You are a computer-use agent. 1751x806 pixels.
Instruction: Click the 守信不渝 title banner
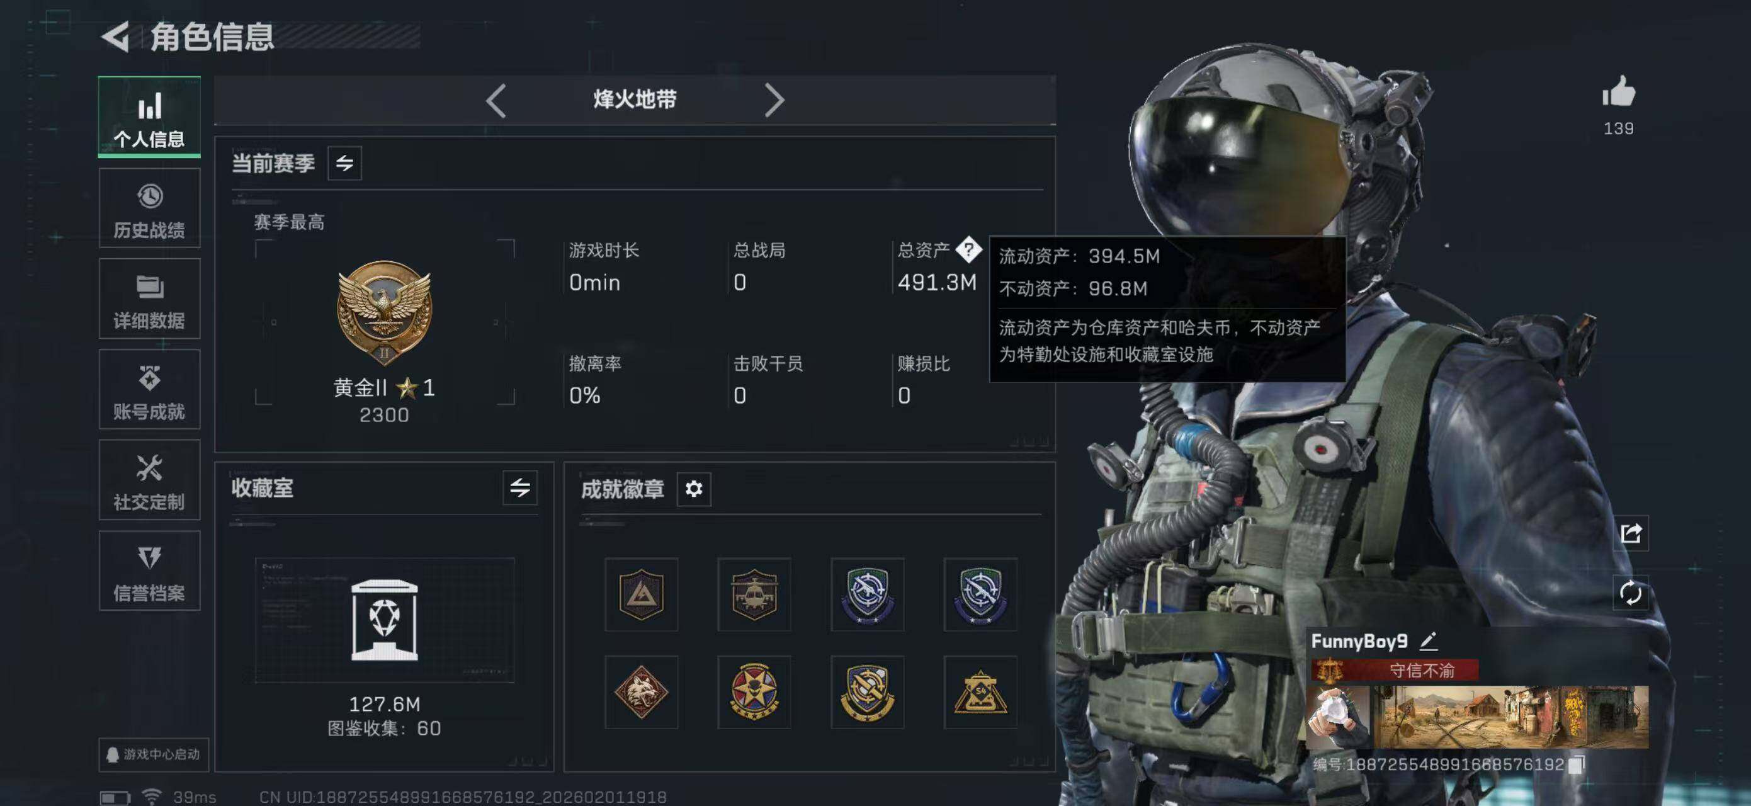(1396, 671)
